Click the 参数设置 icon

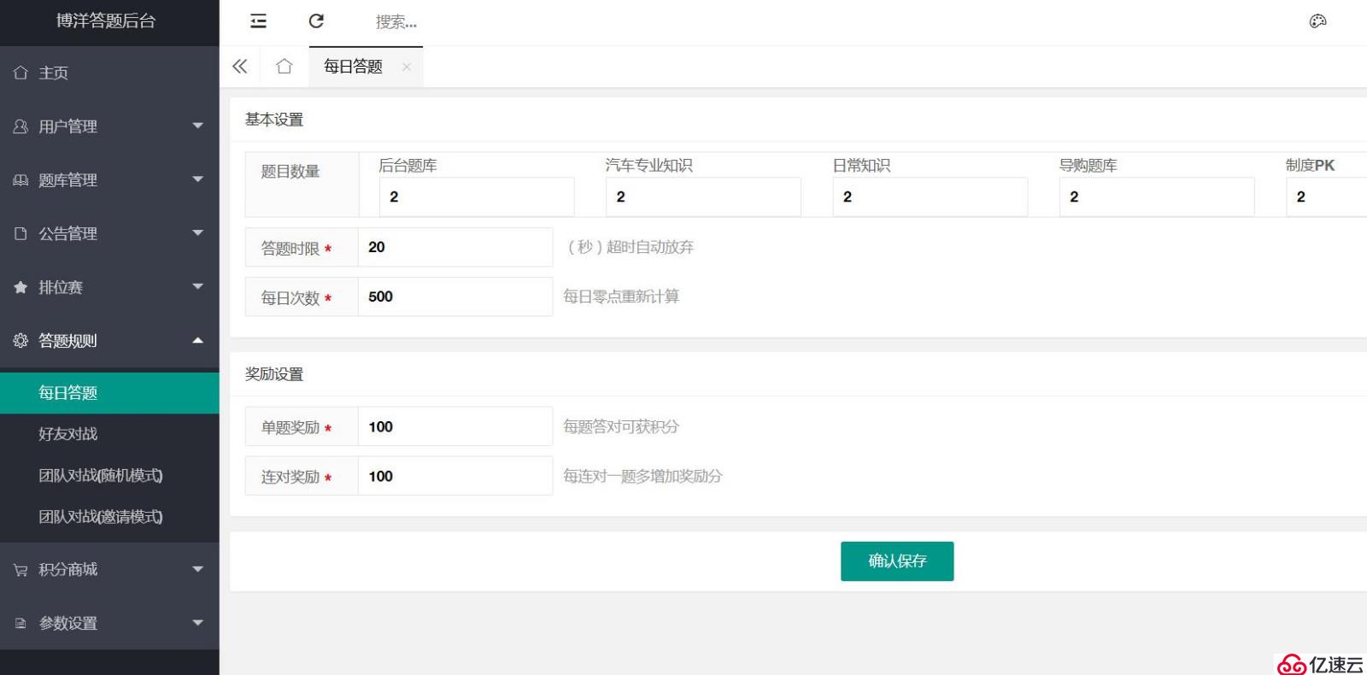pyautogui.click(x=21, y=624)
